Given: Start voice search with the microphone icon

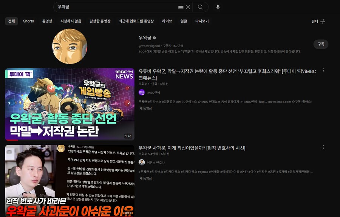Looking at the screenshot, I should (218, 7).
